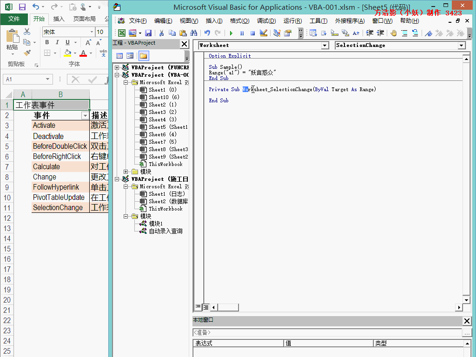Click the Complete Word icon
This screenshot has height=357, width=476.
[x=356, y=33]
